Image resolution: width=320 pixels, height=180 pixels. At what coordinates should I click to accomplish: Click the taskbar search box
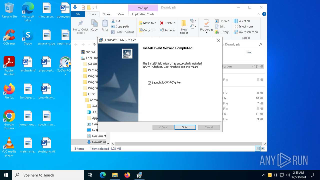click(x=48, y=175)
